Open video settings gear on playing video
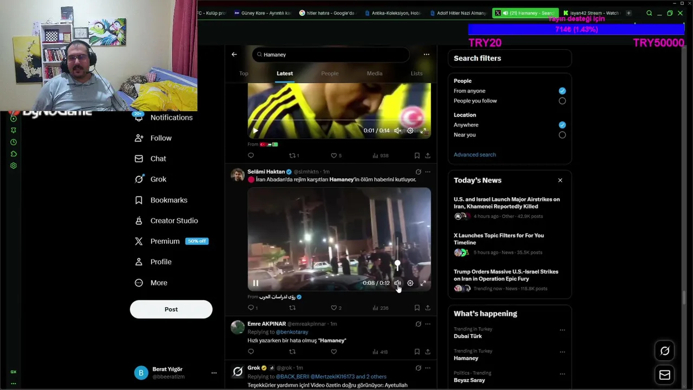This screenshot has width=693, height=390. coord(410,283)
